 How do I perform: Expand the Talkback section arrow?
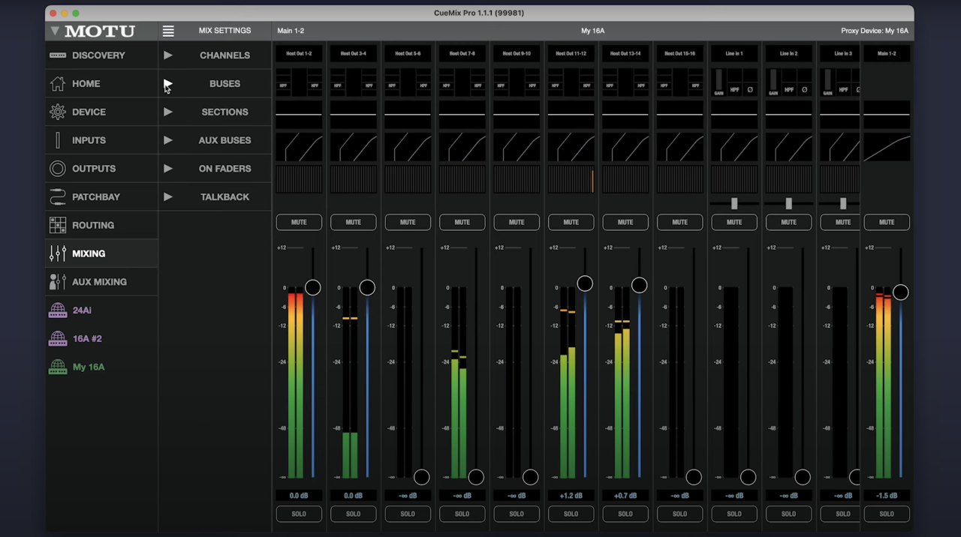coord(168,197)
